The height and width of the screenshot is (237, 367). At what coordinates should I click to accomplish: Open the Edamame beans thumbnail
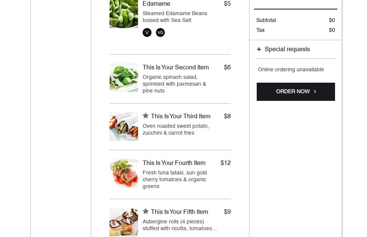click(x=124, y=14)
